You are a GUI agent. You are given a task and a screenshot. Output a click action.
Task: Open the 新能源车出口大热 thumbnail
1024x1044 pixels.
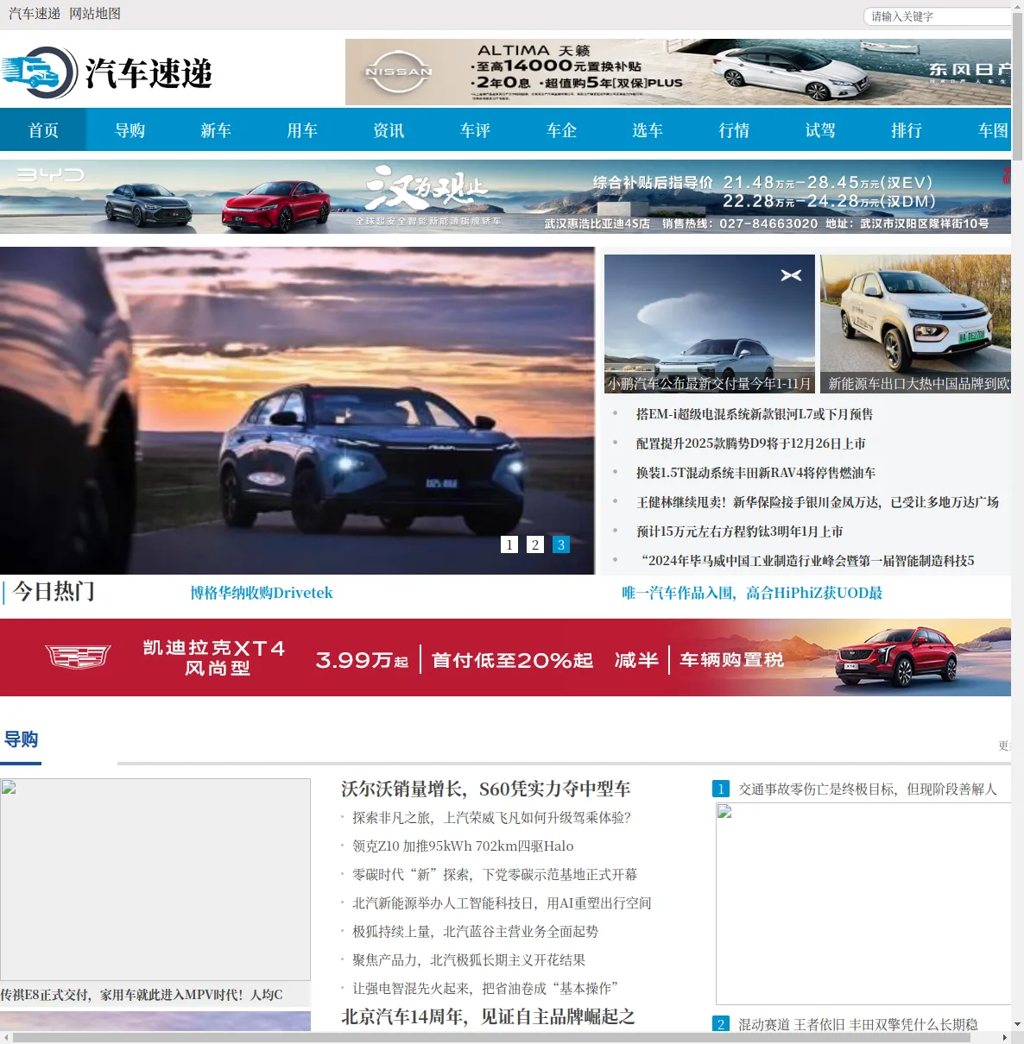[x=915, y=324]
